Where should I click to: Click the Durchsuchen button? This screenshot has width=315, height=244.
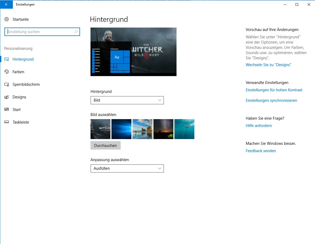click(x=105, y=146)
